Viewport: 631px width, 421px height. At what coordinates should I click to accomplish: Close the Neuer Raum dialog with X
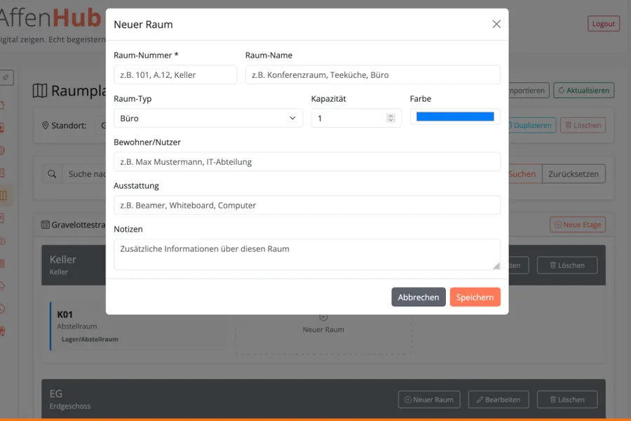496,24
